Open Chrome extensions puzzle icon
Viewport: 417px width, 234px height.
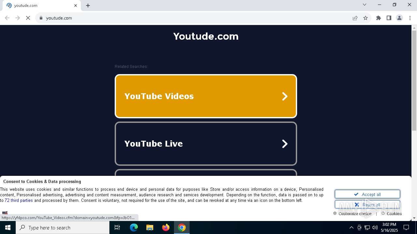[x=379, y=18]
